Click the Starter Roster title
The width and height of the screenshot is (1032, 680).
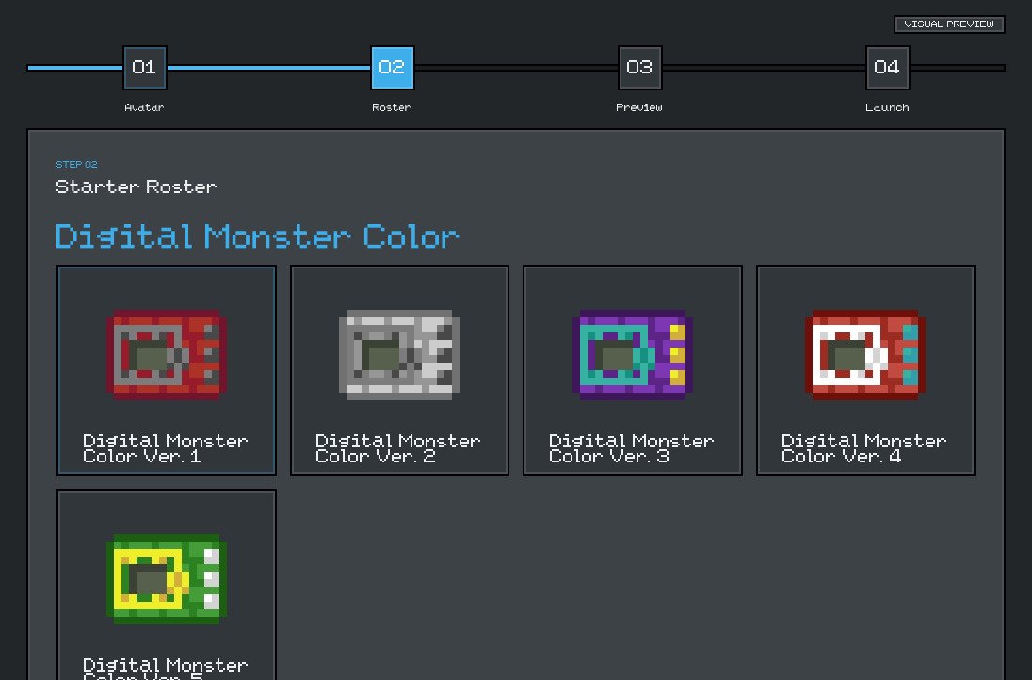137,186
